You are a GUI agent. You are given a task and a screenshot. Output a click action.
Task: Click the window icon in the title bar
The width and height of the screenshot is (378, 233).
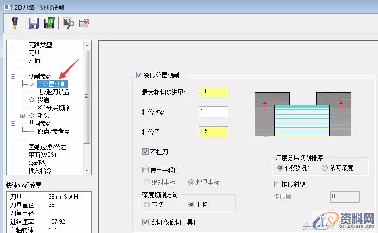click(8, 7)
